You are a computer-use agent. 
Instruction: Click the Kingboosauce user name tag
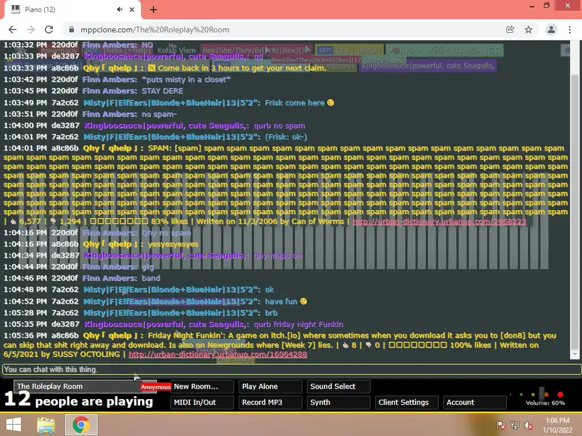(x=427, y=66)
